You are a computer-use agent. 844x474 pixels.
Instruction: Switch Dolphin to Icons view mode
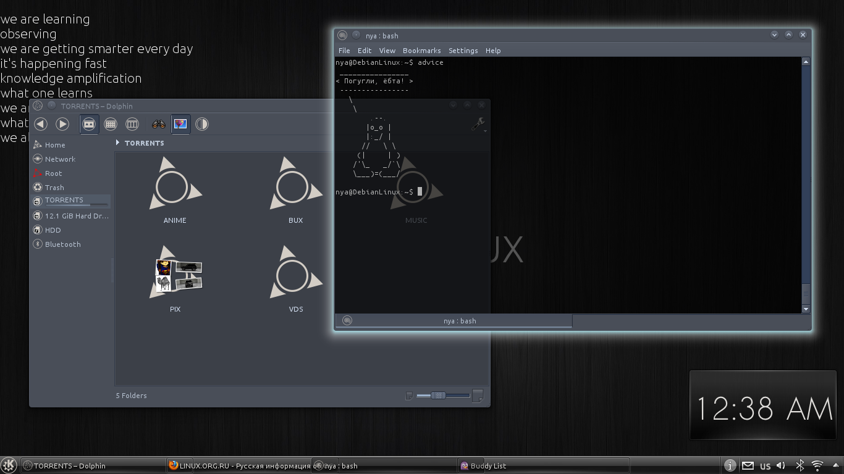click(89, 124)
